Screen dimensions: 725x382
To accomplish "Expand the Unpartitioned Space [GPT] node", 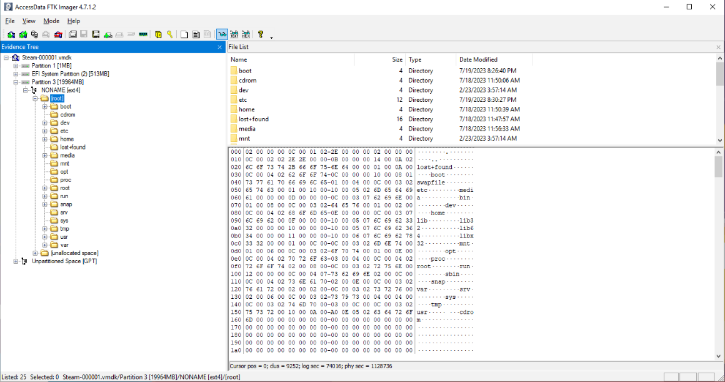I will 16,261.
